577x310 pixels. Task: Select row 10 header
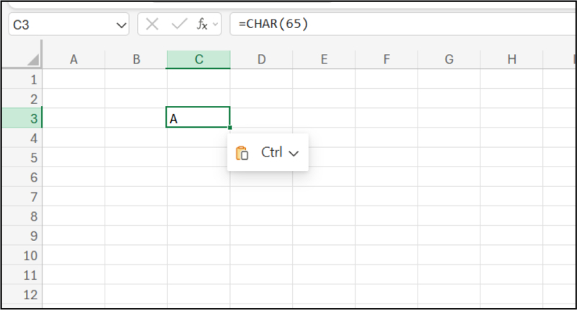pyautogui.click(x=22, y=255)
